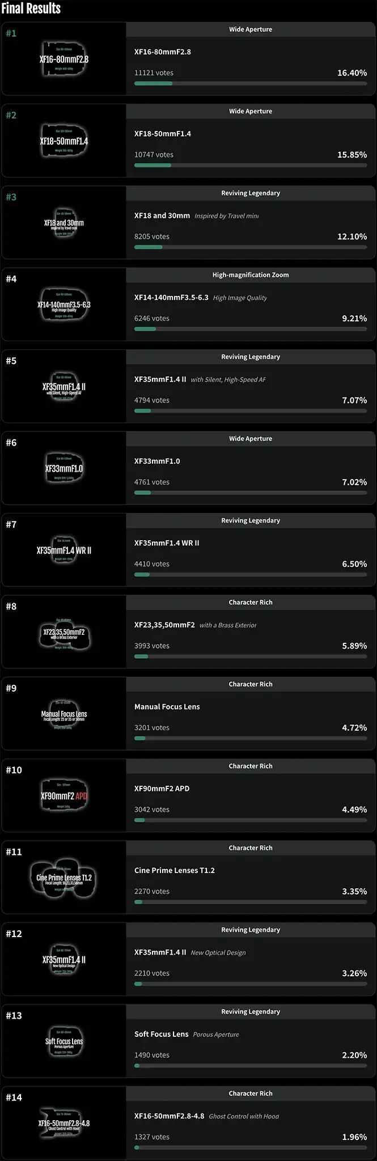Click the progress bar for XF33mmF1.0
This screenshot has width=377, height=1161.
click(251, 493)
